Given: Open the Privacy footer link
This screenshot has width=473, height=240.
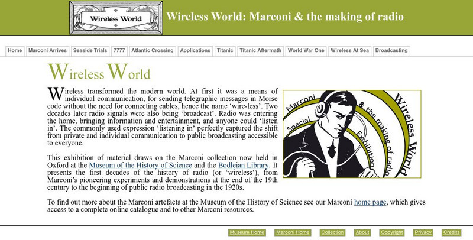Looking at the screenshot, I should tap(423, 232).
